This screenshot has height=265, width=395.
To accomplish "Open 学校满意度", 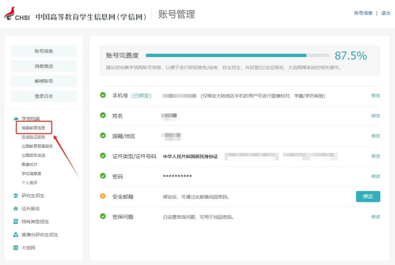I will [31, 174].
